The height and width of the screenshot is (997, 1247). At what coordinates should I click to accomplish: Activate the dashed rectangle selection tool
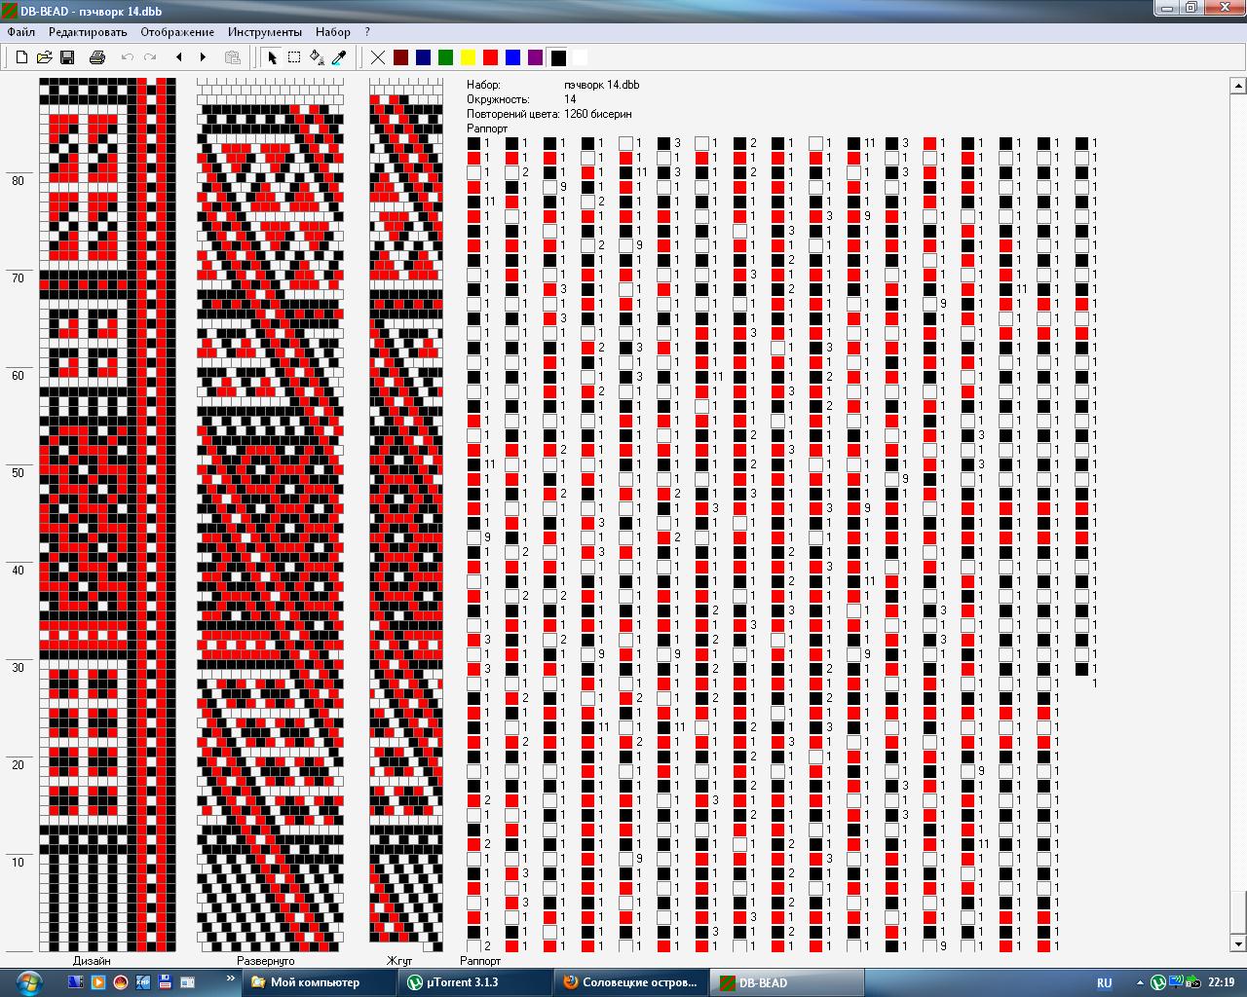point(294,57)
